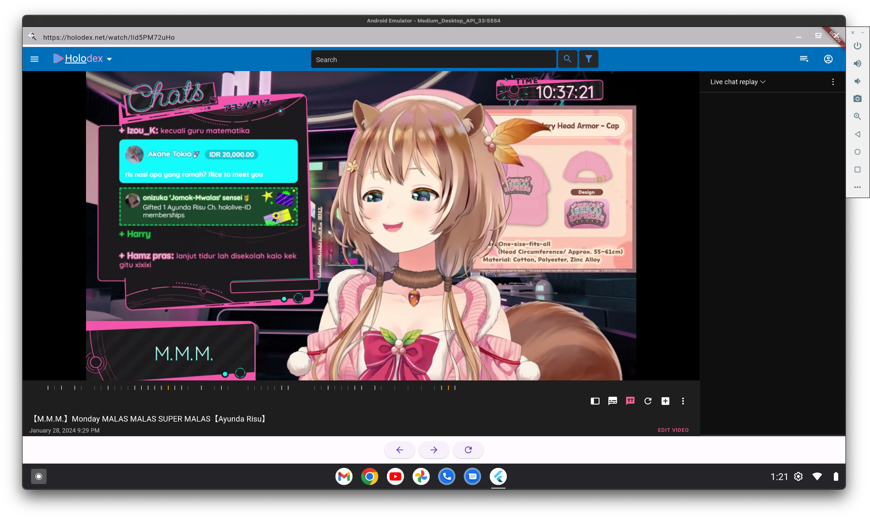Screen dimensions: 870x519
Task: Toggle theater mode layout icon
Action: (x=595, y=401)
